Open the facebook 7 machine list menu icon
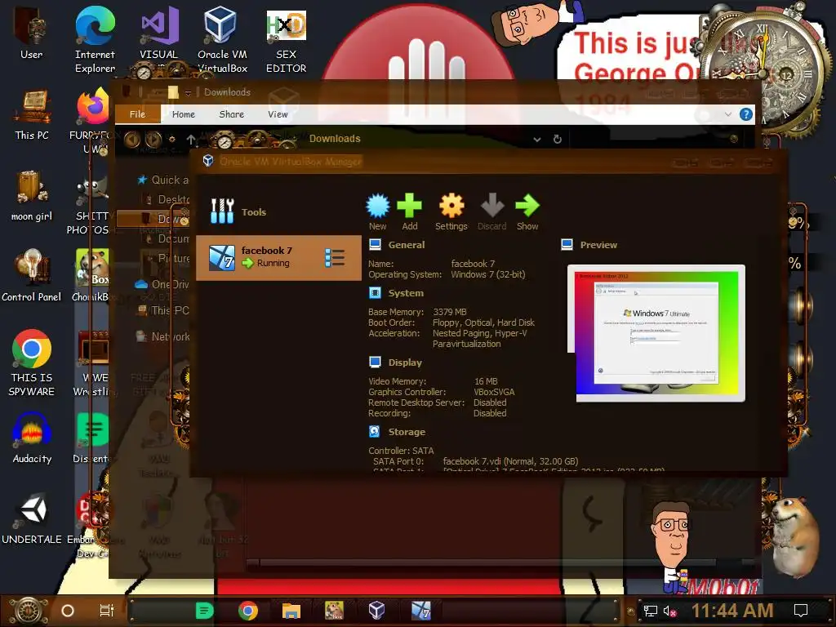Screen dimensions: 836x627 [335, 257]
